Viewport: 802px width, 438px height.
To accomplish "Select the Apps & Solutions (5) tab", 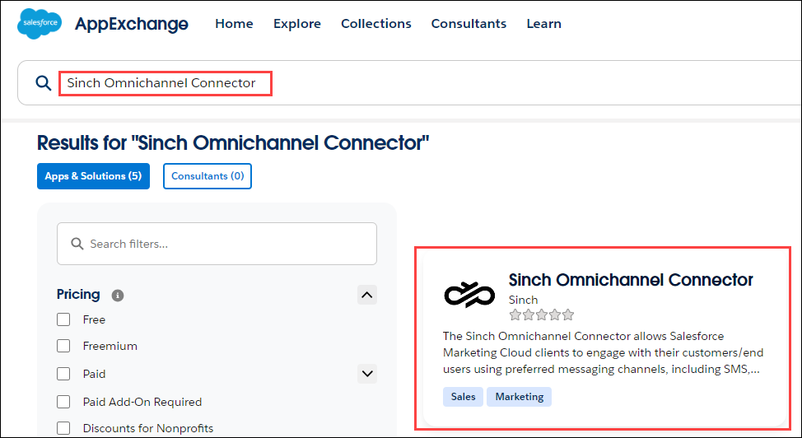I will 93,176.
